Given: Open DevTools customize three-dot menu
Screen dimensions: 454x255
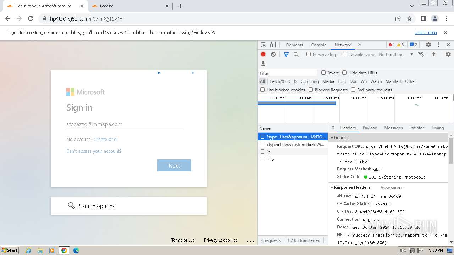Looking at the screenshot, I should pos(438,45).
